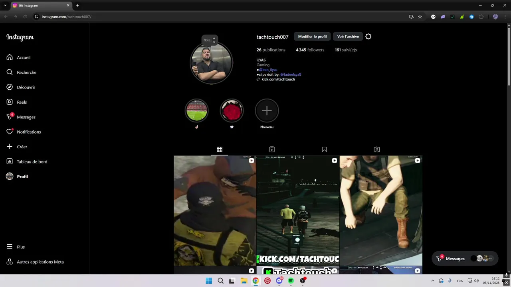Go back in browser history

6,17
